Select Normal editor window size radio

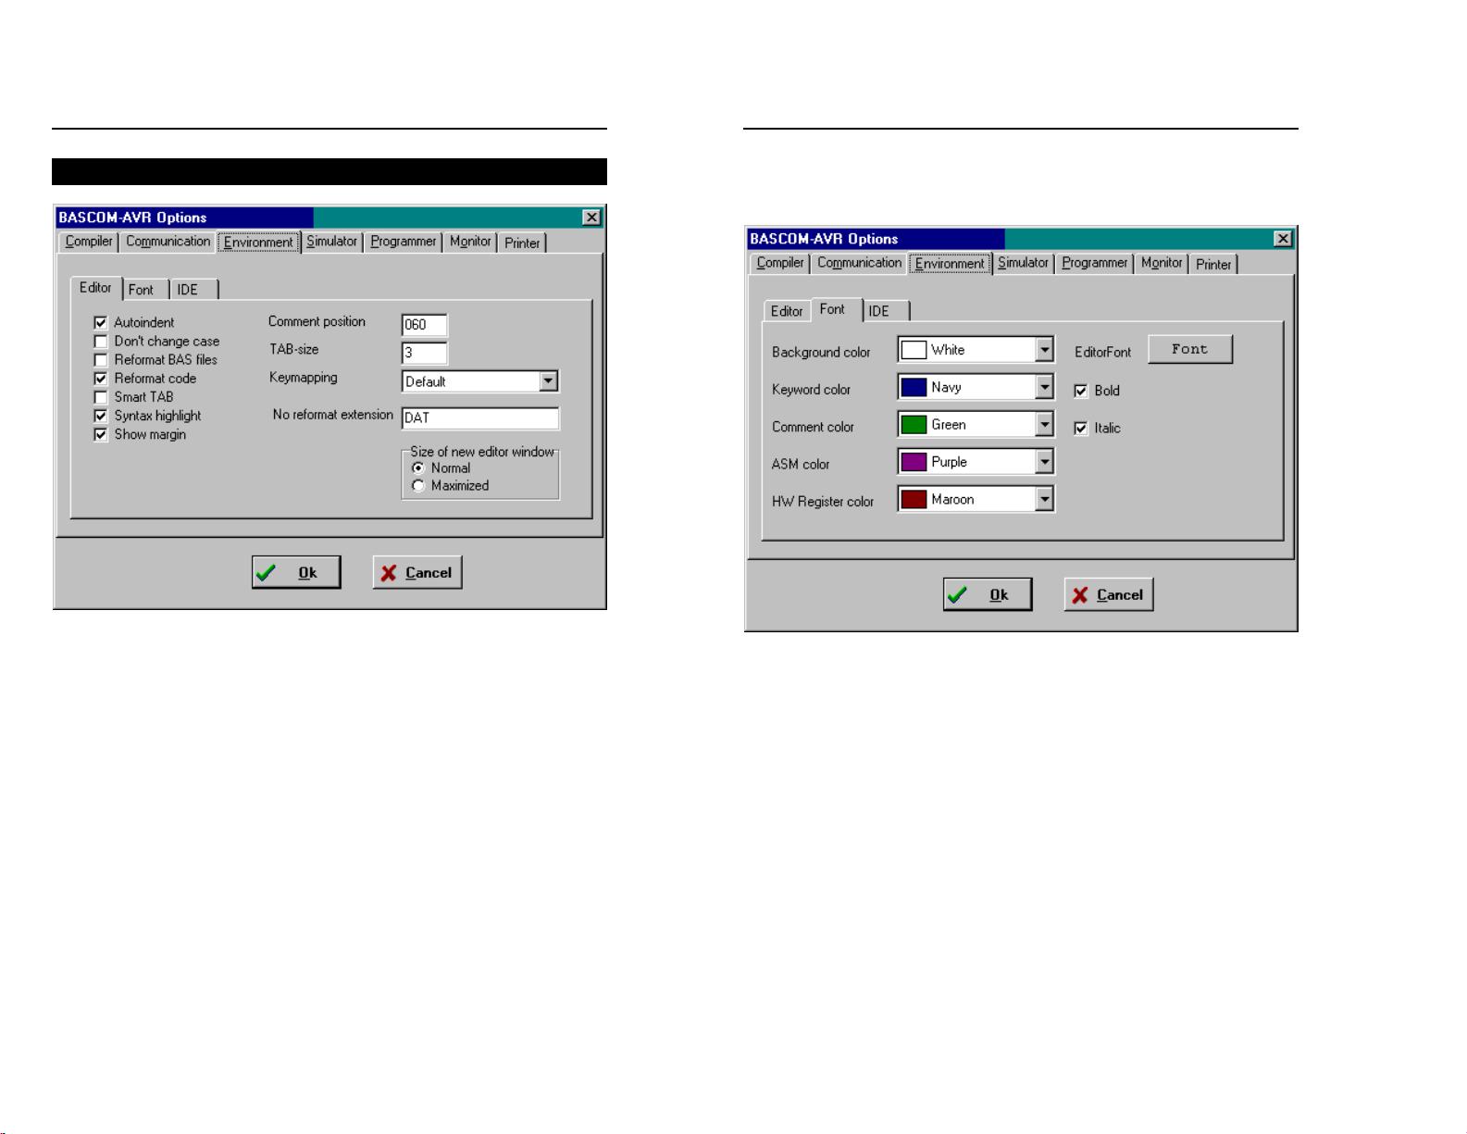(x=418, y=468)
